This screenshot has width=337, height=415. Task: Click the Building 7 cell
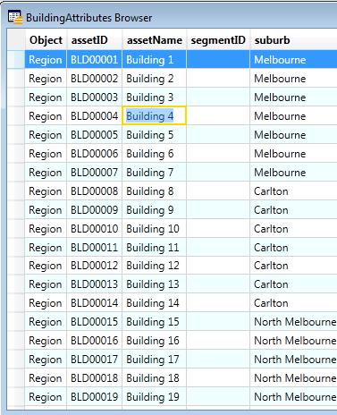155,173
